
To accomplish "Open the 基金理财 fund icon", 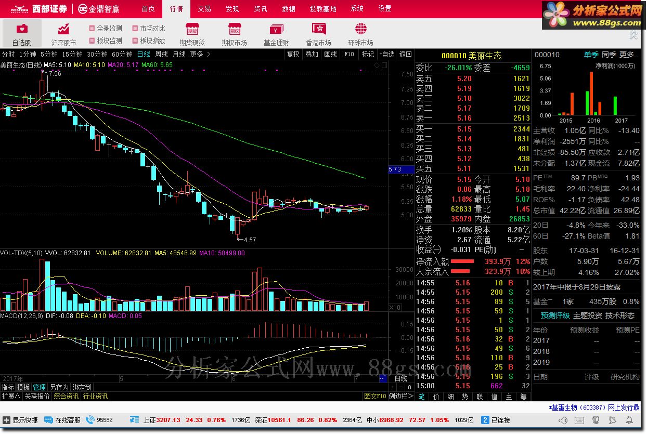I will (276, 29).
